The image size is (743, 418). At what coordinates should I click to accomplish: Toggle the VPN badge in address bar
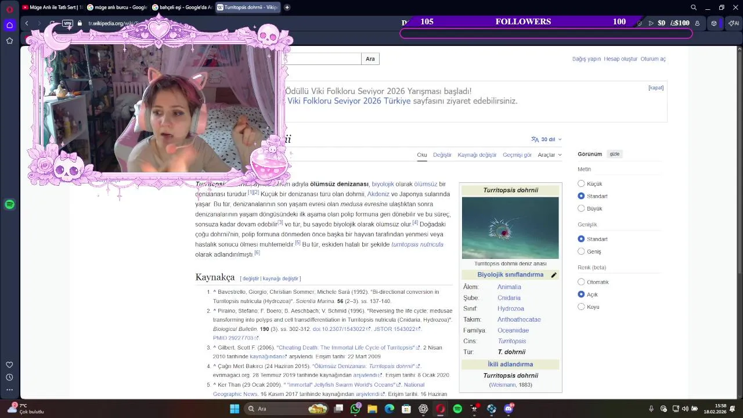click(67, 23)
